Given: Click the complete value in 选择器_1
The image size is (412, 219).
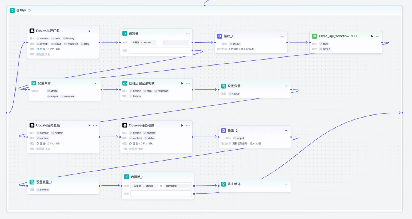Looking at the screenshot, I should [x=177, y=186].
